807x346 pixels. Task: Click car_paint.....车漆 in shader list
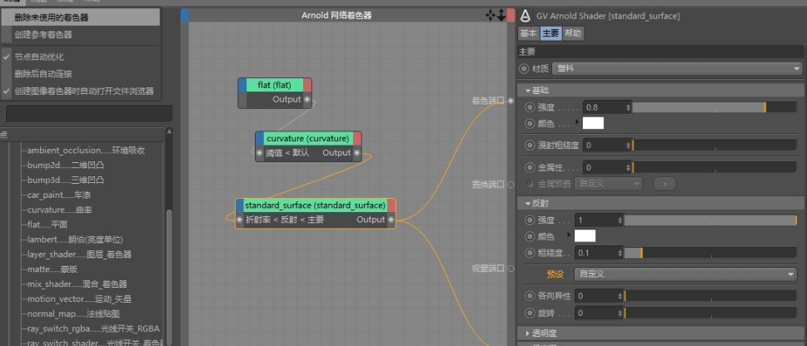[59, 195]
